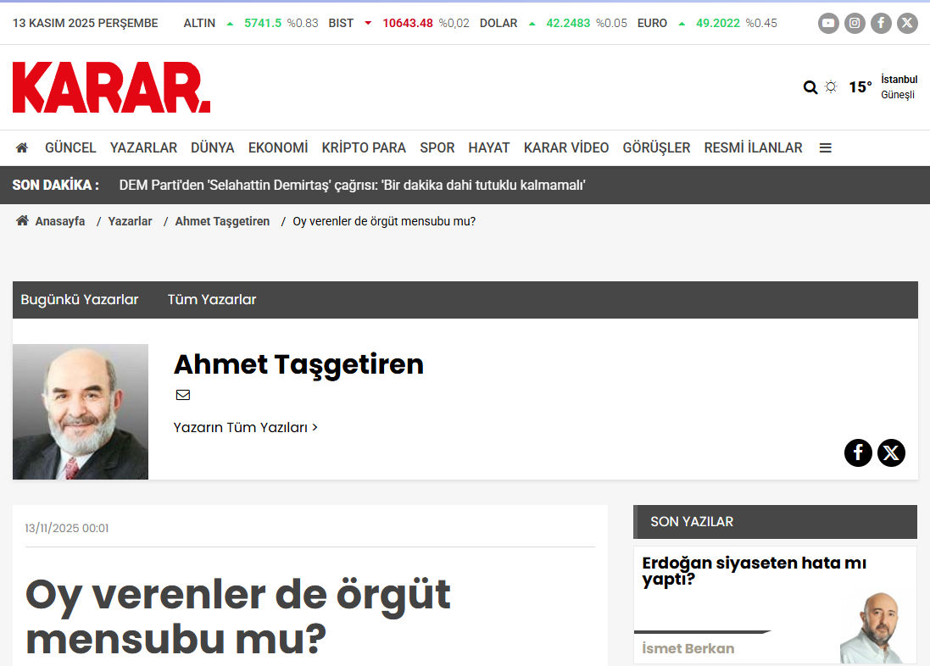930x666 pixels.
Task: Switch to Tüm Yazarlar tab
Action: tap(212, 300)
